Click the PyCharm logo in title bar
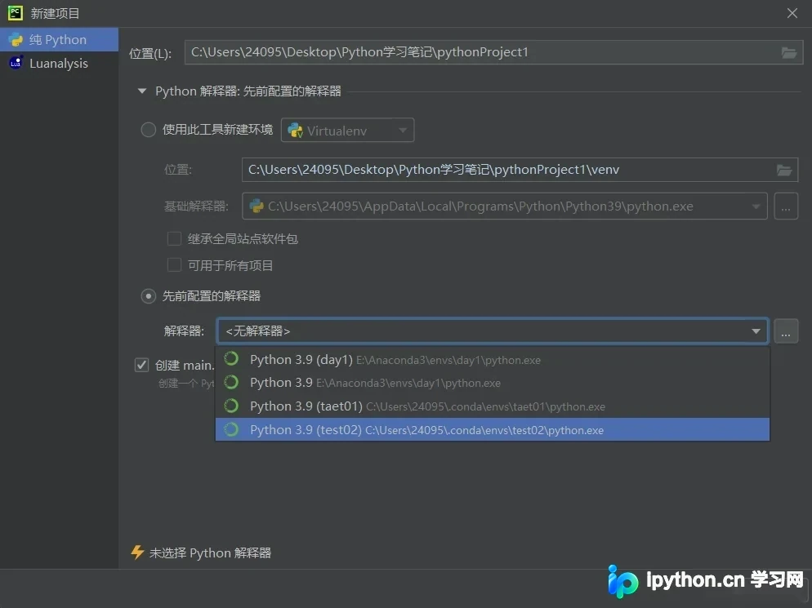The width and height of the screenshot is (812, 608). pos(15,13)
